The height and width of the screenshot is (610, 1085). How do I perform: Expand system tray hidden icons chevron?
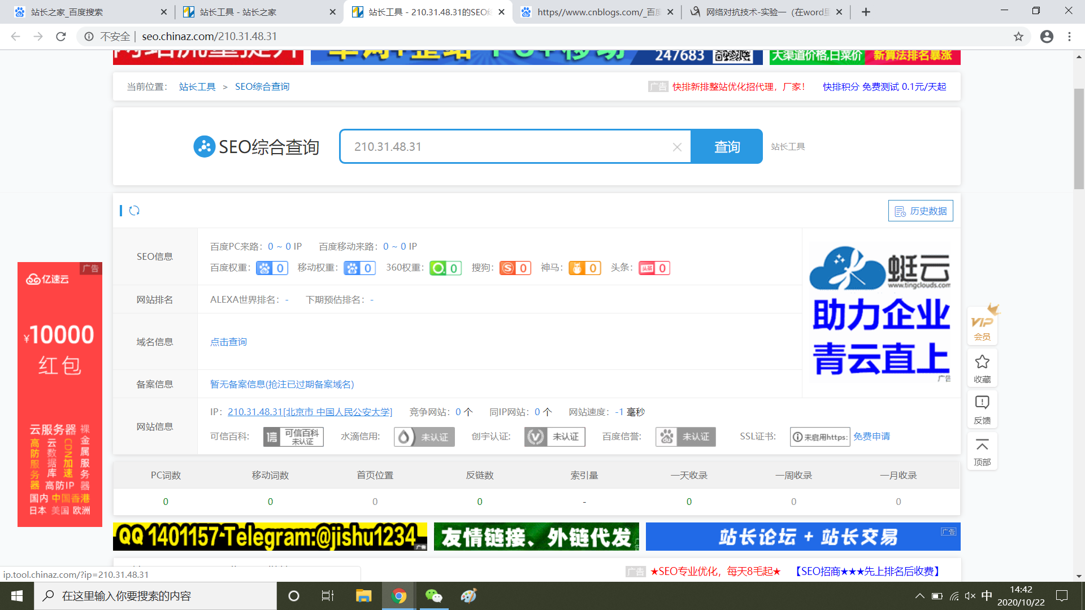pyautogui.click(x=919, y=596)
